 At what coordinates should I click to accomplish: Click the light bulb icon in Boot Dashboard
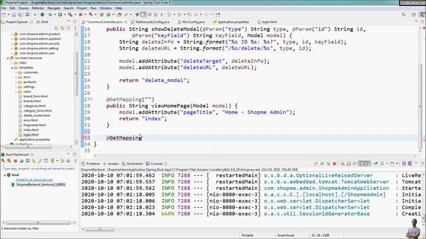click(x=52, y=161)
